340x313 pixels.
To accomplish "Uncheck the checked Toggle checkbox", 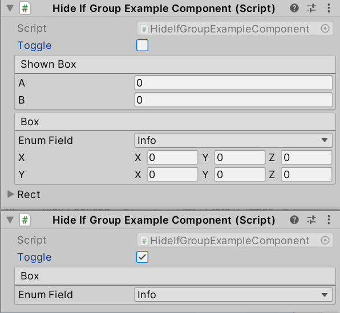I will [142, 257].
